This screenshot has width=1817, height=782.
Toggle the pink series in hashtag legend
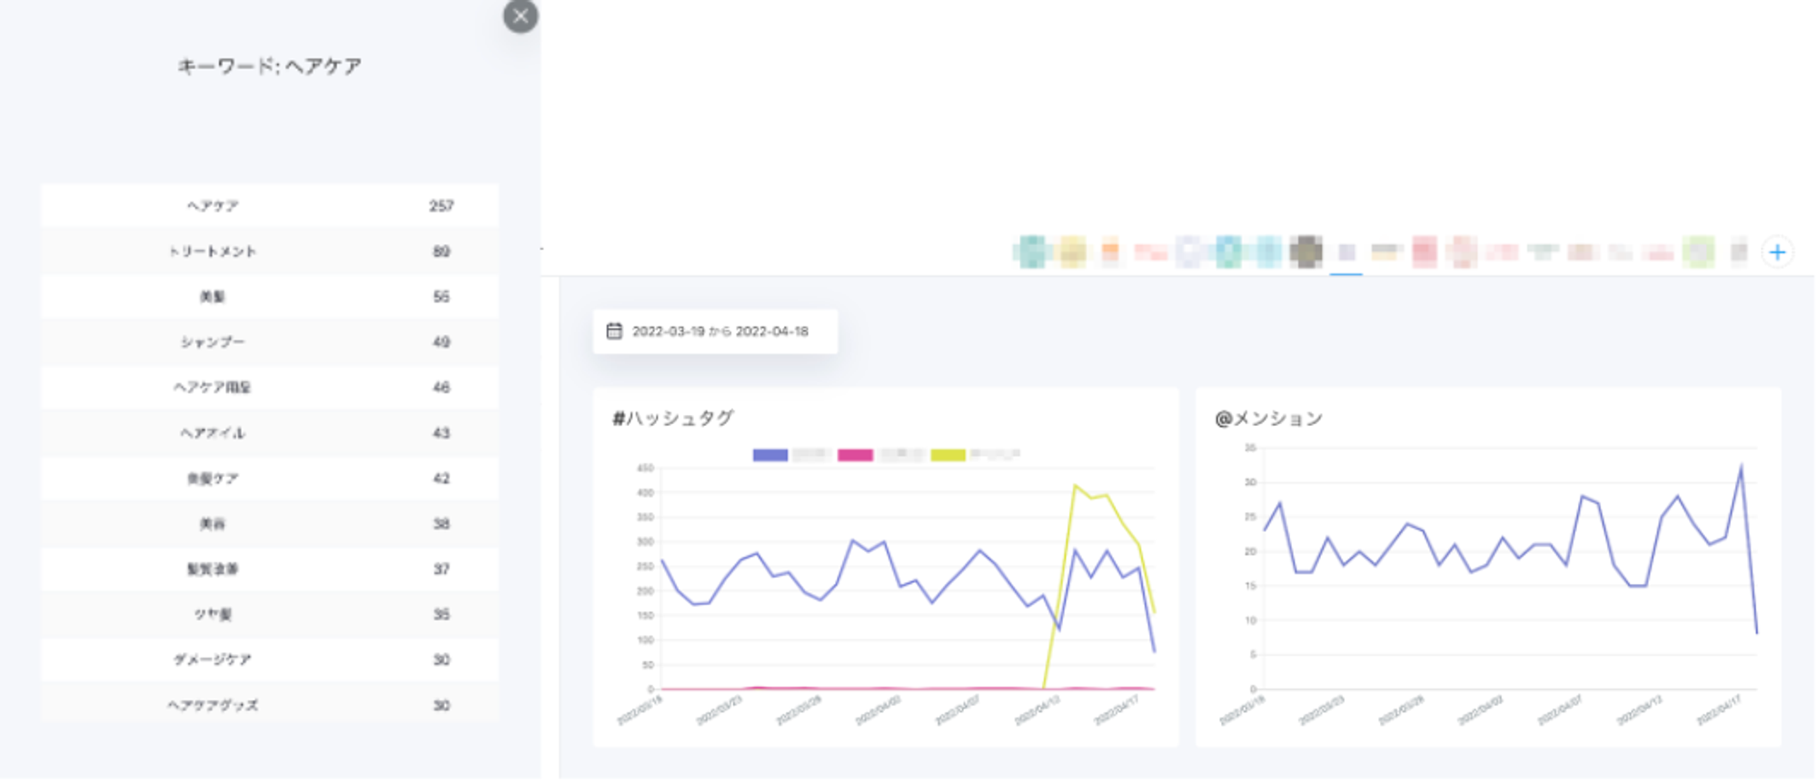click(x=855, y=455)
